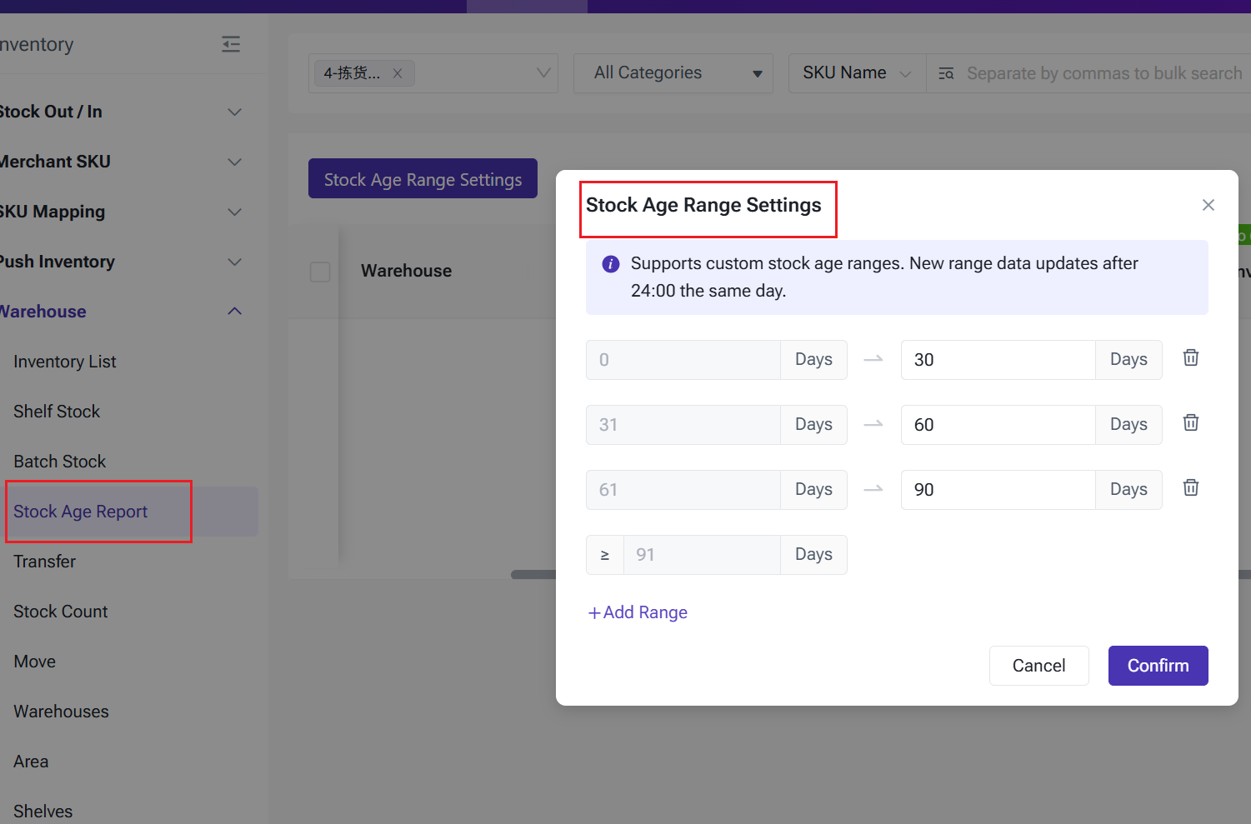Edit the 30 days end value field
This screenshot has width=1251, height=824.
pos(997,360)
